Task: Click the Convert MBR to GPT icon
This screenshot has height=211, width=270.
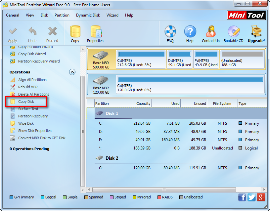Action: click(13, 138)
